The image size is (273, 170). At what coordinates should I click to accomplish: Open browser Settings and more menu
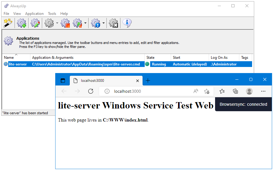coord(263,91)
